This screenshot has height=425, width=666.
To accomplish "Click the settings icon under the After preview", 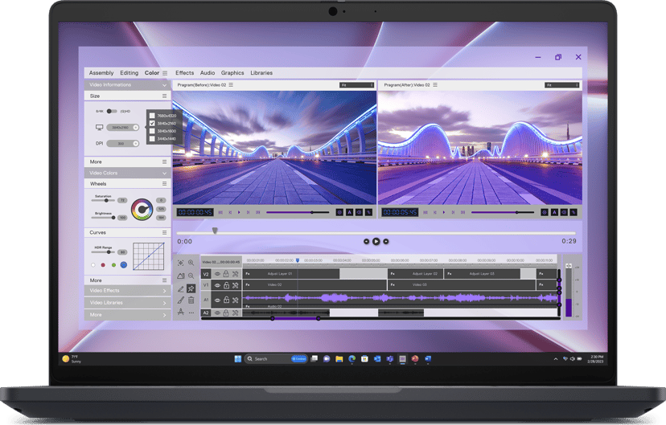I will (545, 212).
